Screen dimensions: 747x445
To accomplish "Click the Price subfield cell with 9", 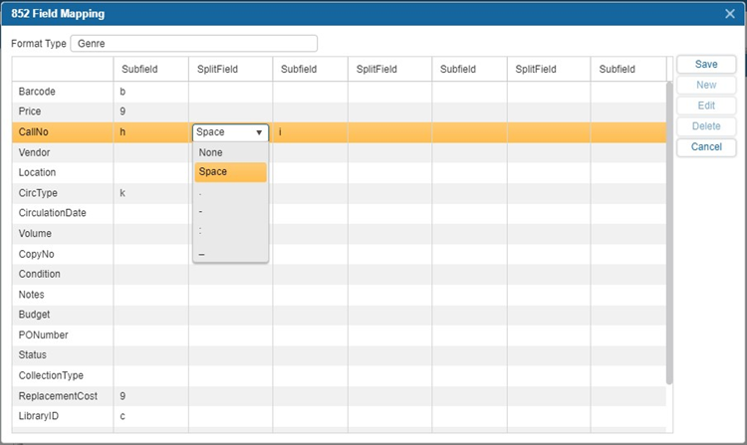I will [150, 111].
